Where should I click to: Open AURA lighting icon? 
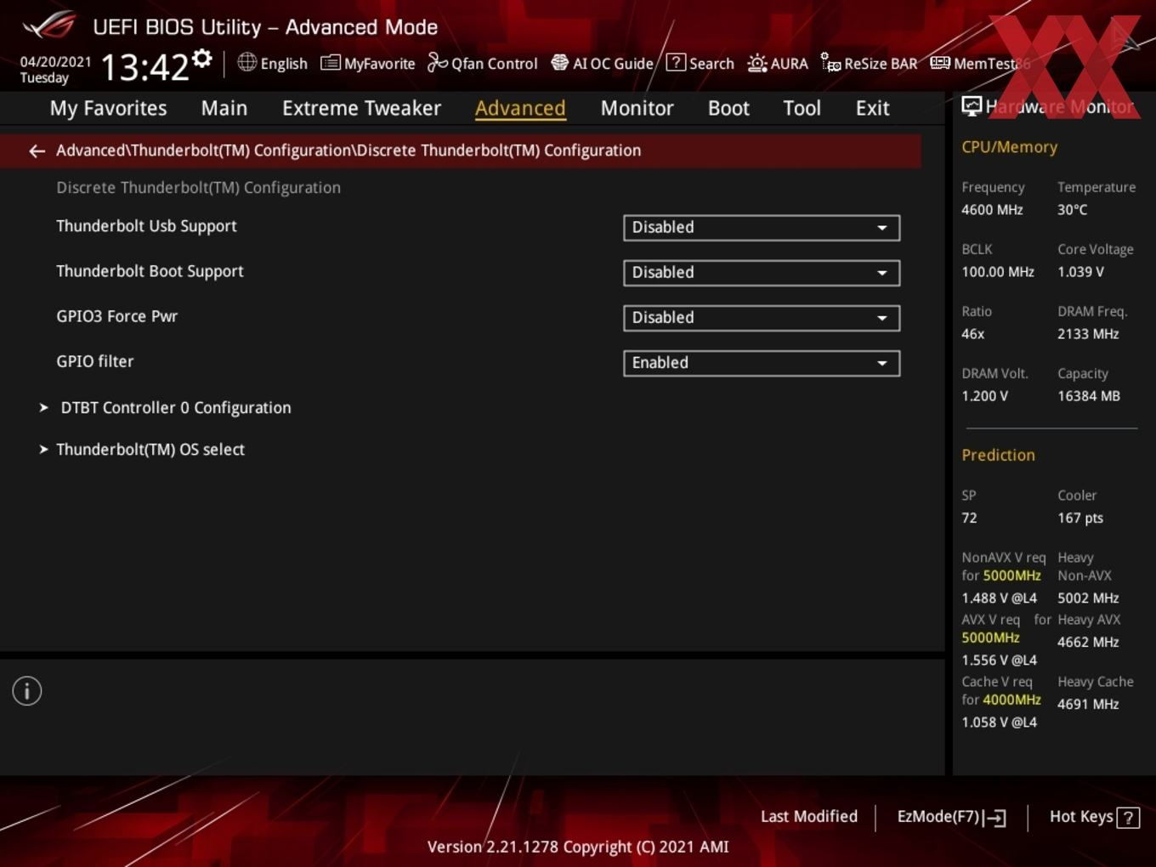pyautogui.click(x=756, y=63)
